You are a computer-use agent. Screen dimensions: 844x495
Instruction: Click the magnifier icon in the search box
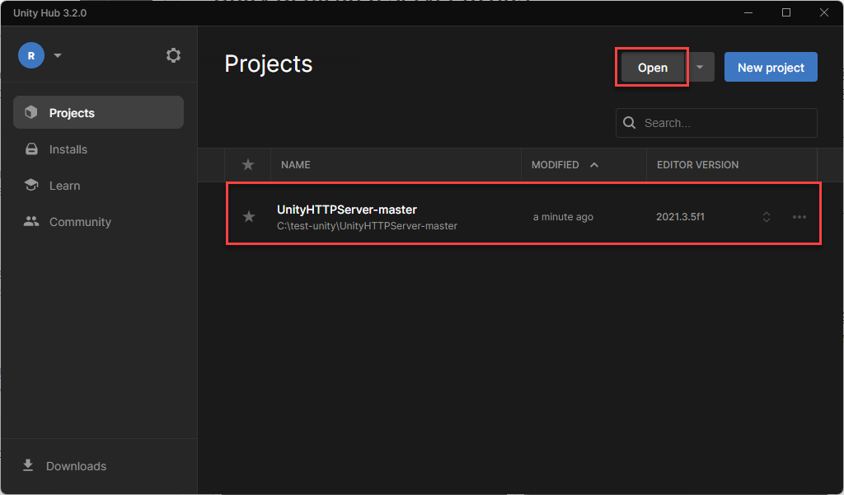click(629, 123)
